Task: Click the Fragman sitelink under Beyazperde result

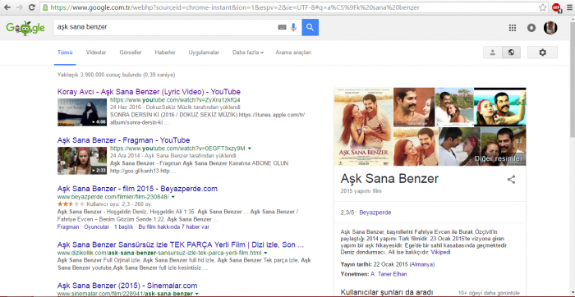Action: click(68, 227)
